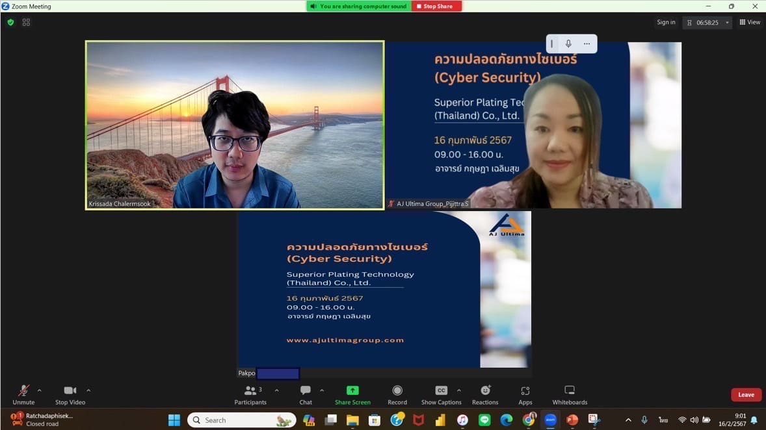The height and width of the screenshot is (430, 766).
Task: Expand caption options arrow
Action: [x=458, y=390]
